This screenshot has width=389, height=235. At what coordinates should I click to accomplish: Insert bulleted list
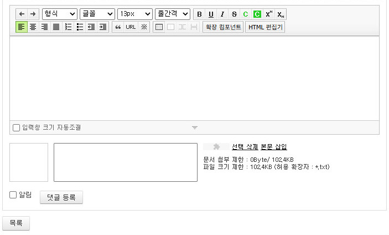pos(80,27)
